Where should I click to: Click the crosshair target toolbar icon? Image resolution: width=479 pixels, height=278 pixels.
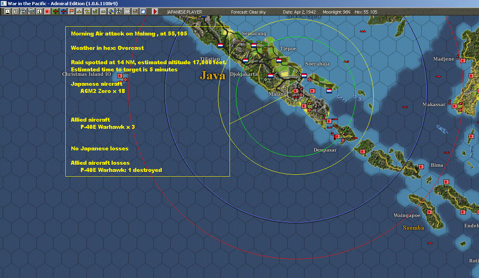point(119,12)
